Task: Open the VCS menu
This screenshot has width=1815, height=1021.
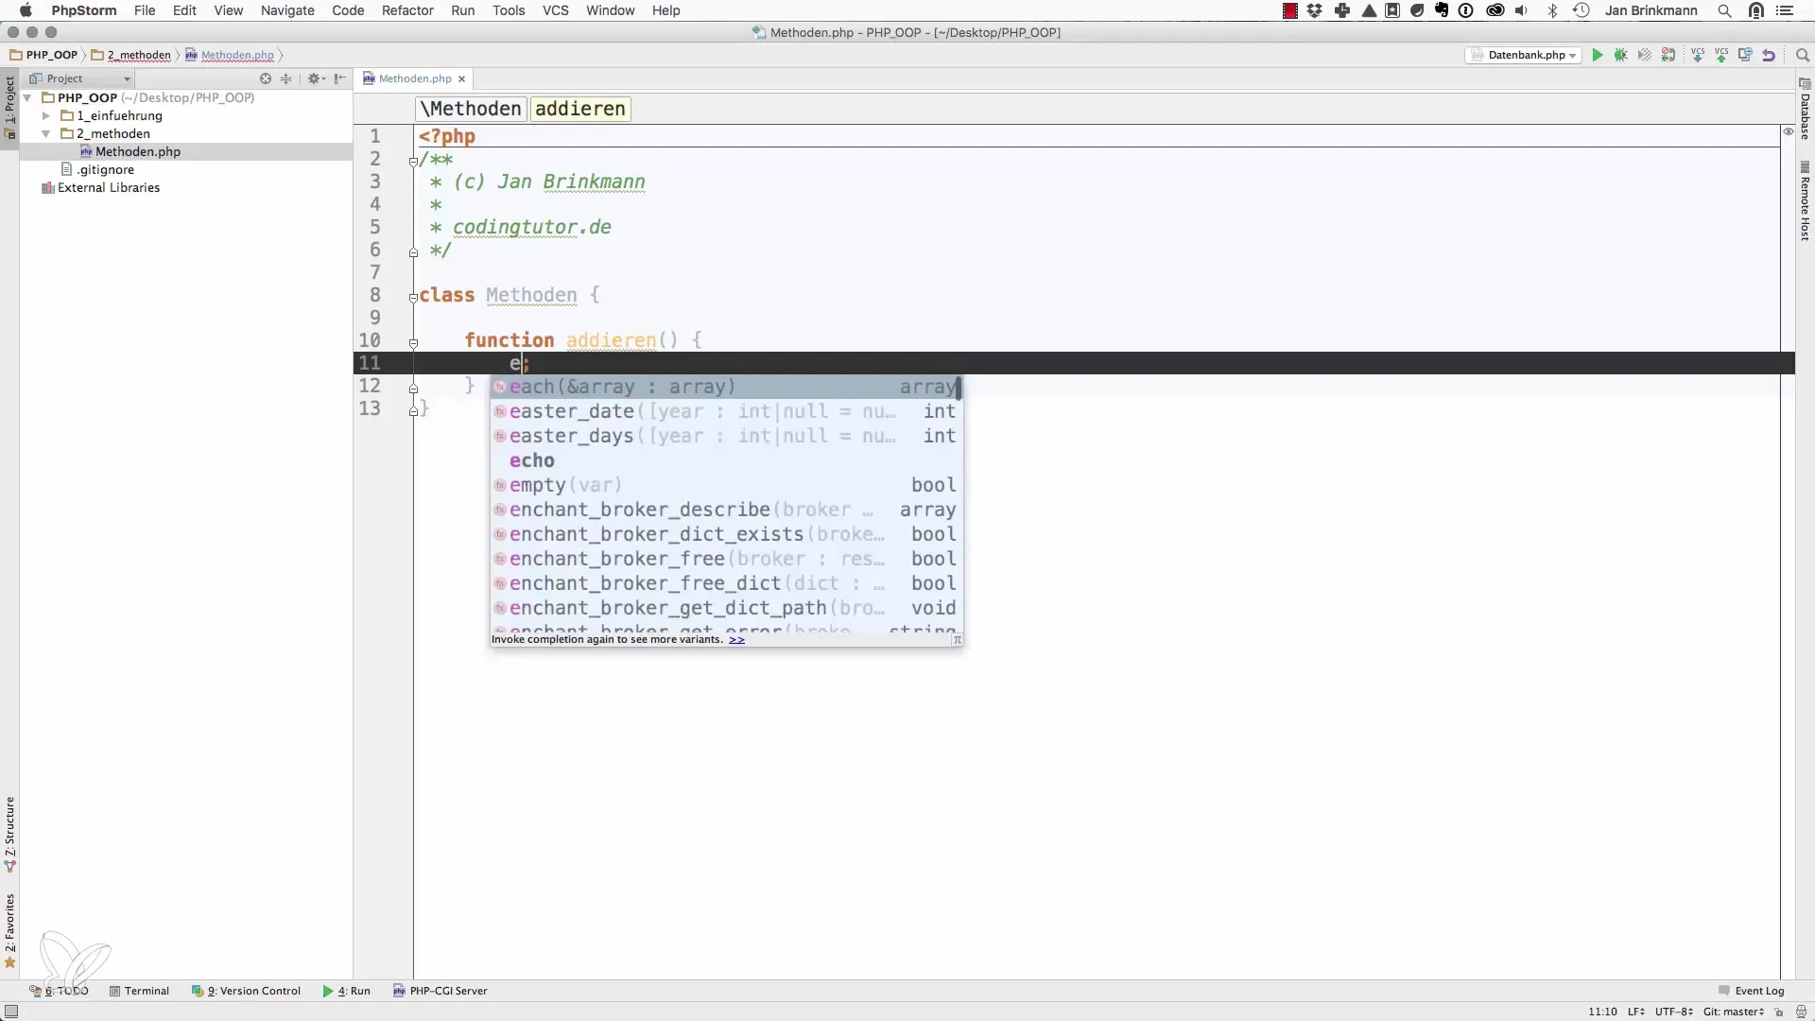Action: pyautogui.click(x=556, y=10)
